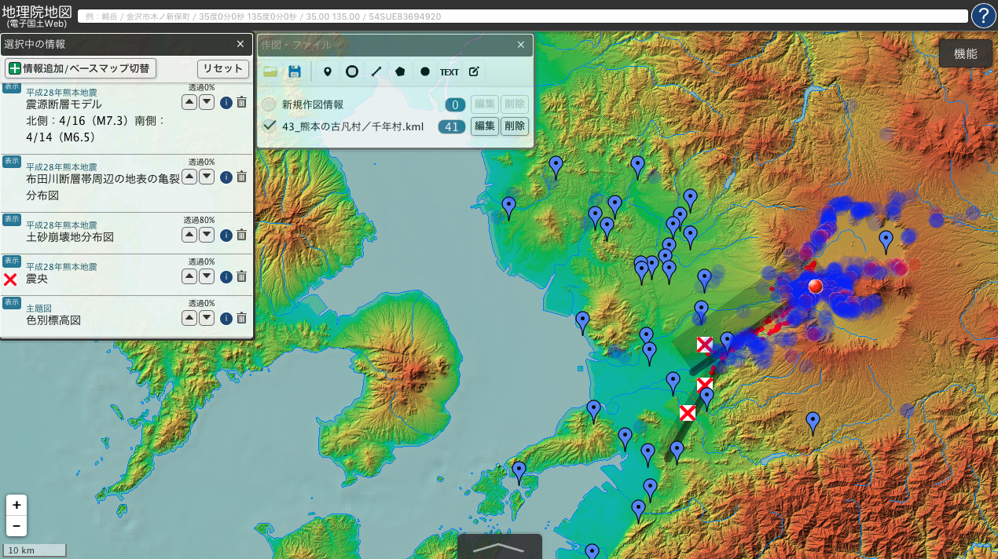Select the TEXT annotation tool

pos(449,71)
